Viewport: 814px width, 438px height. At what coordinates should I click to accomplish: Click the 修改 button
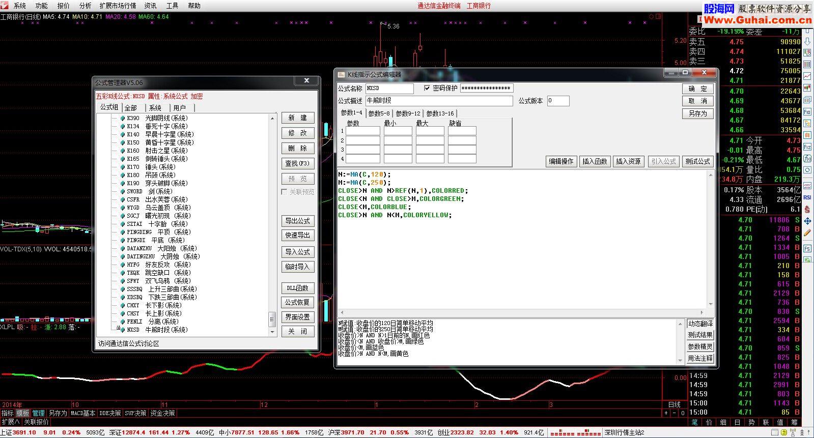point(298,133)
